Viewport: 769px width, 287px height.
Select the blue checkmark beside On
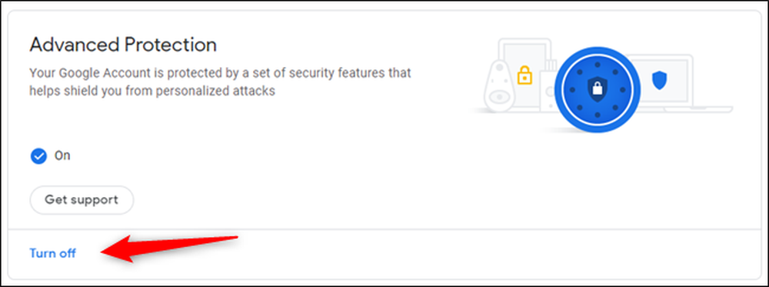pyautogui.click(x=38, y=156)
